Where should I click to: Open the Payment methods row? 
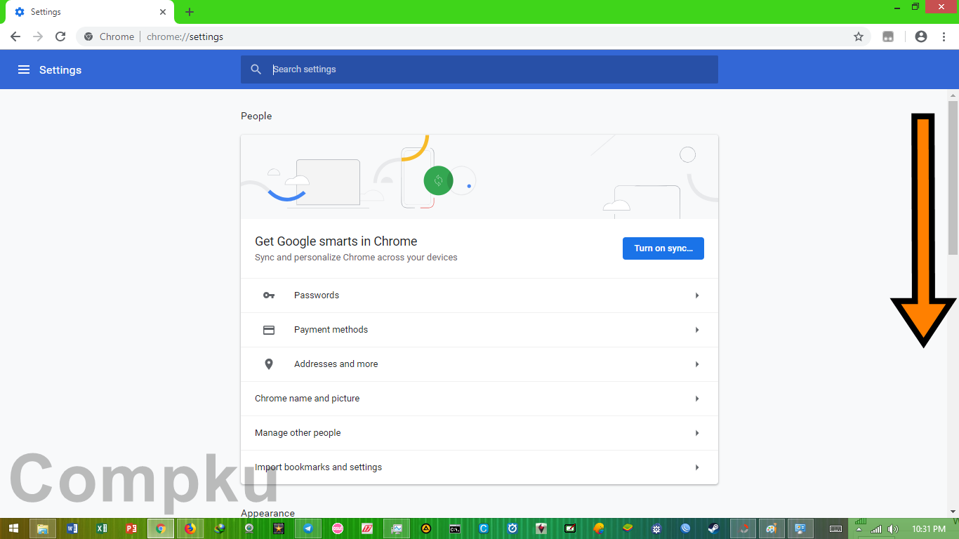(479, 330)
